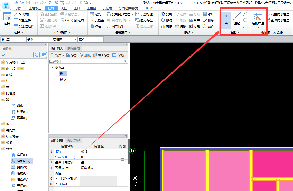Expand 显示样式 row
This screenshot has height=191, width=293.
(x=56, y=184)
